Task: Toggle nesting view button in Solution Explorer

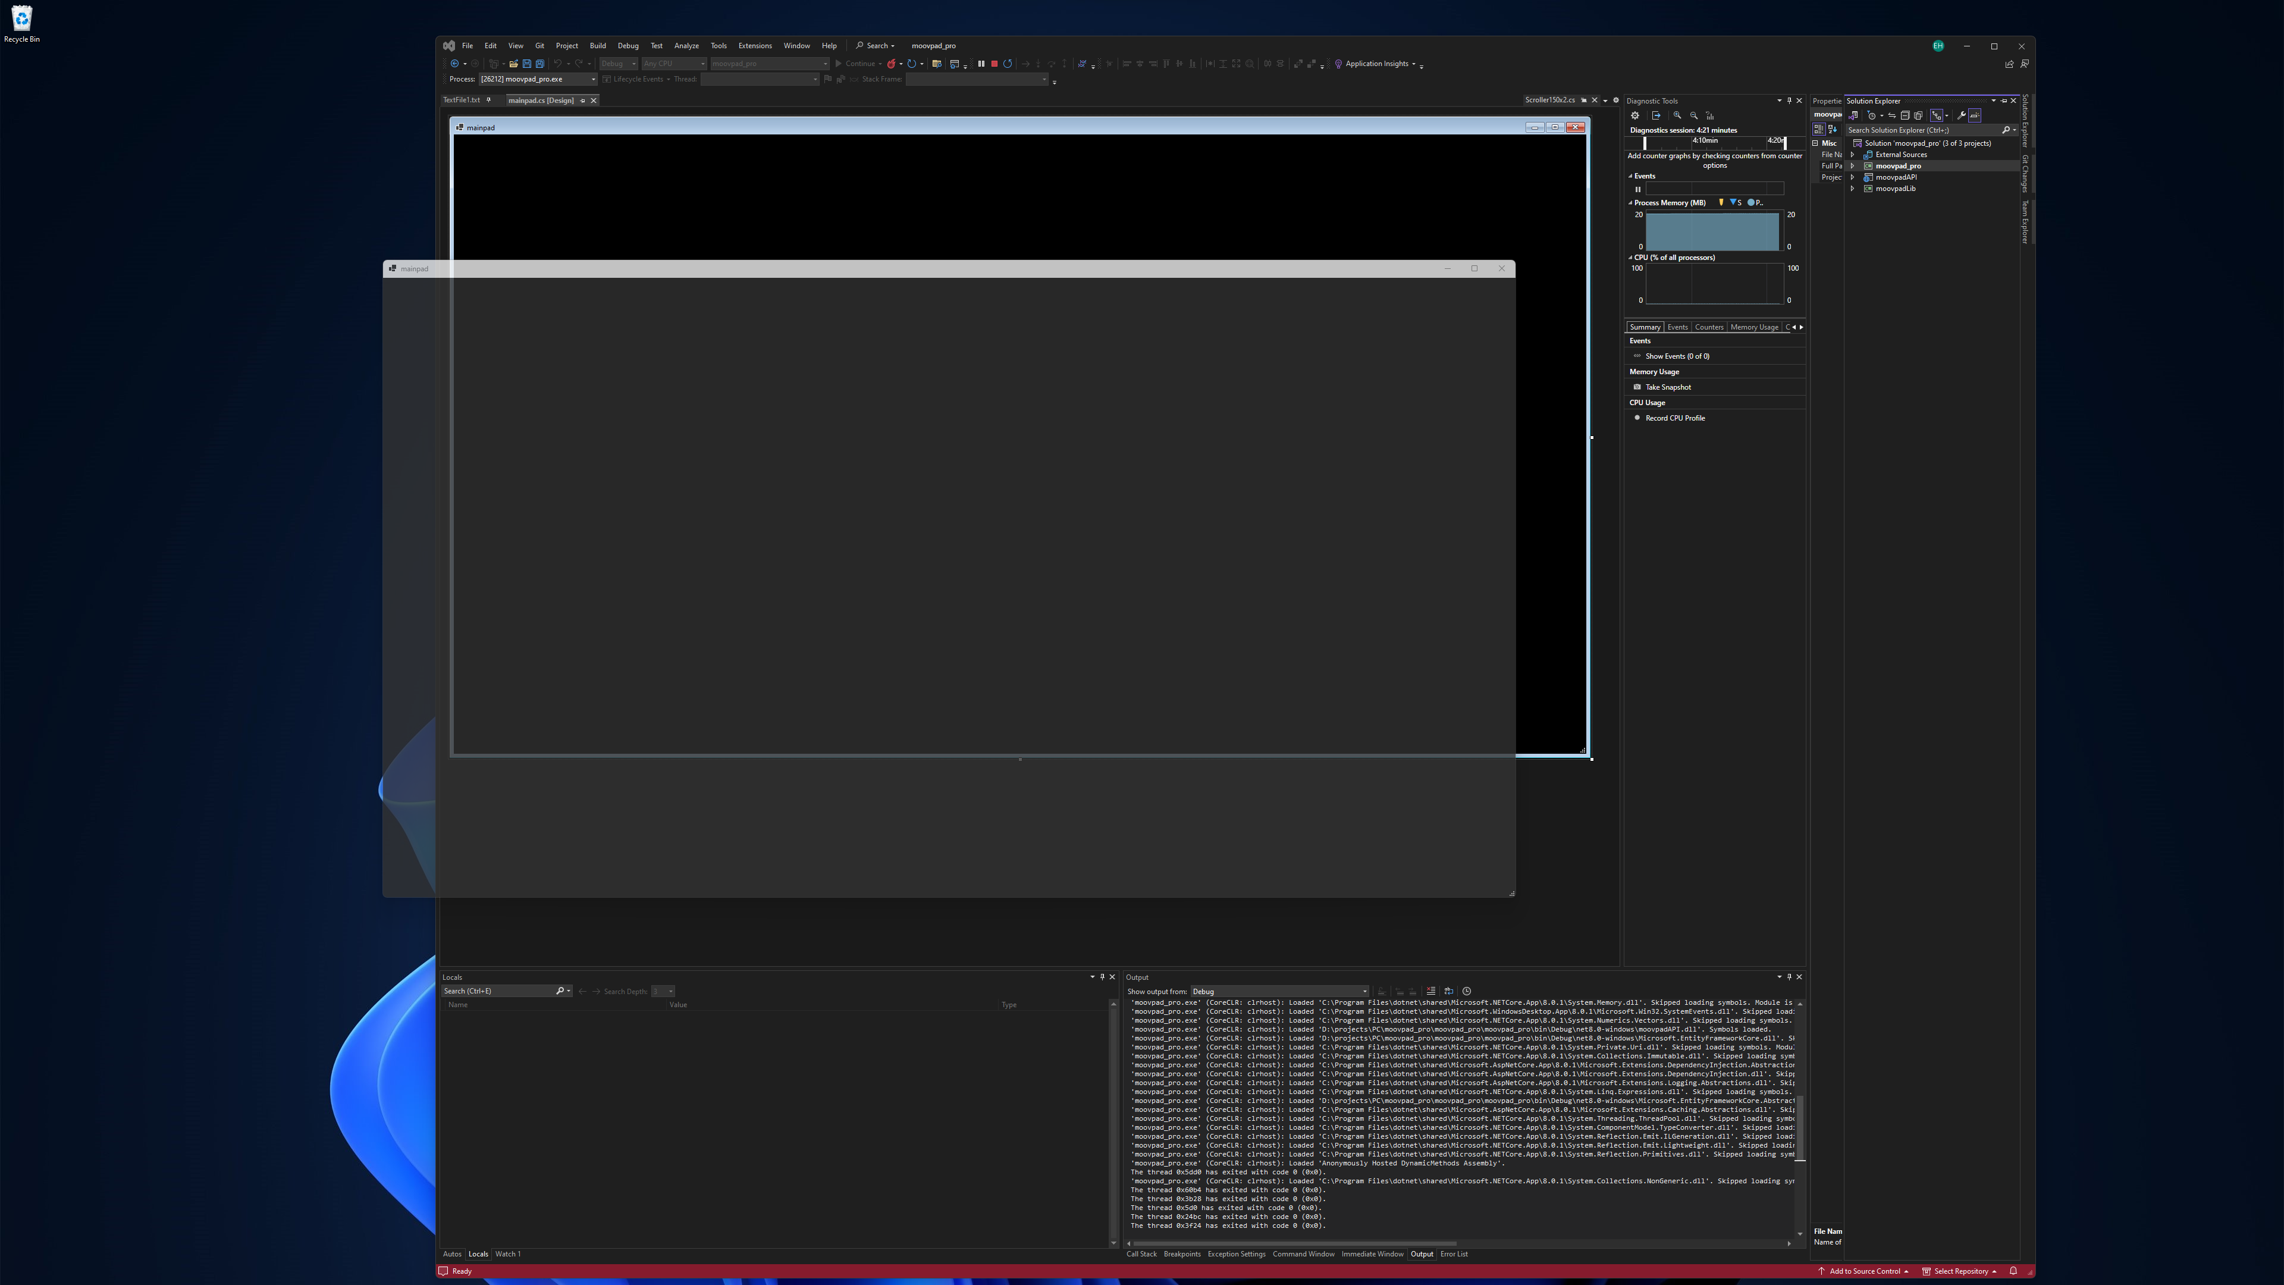Action: point(1937,115)
